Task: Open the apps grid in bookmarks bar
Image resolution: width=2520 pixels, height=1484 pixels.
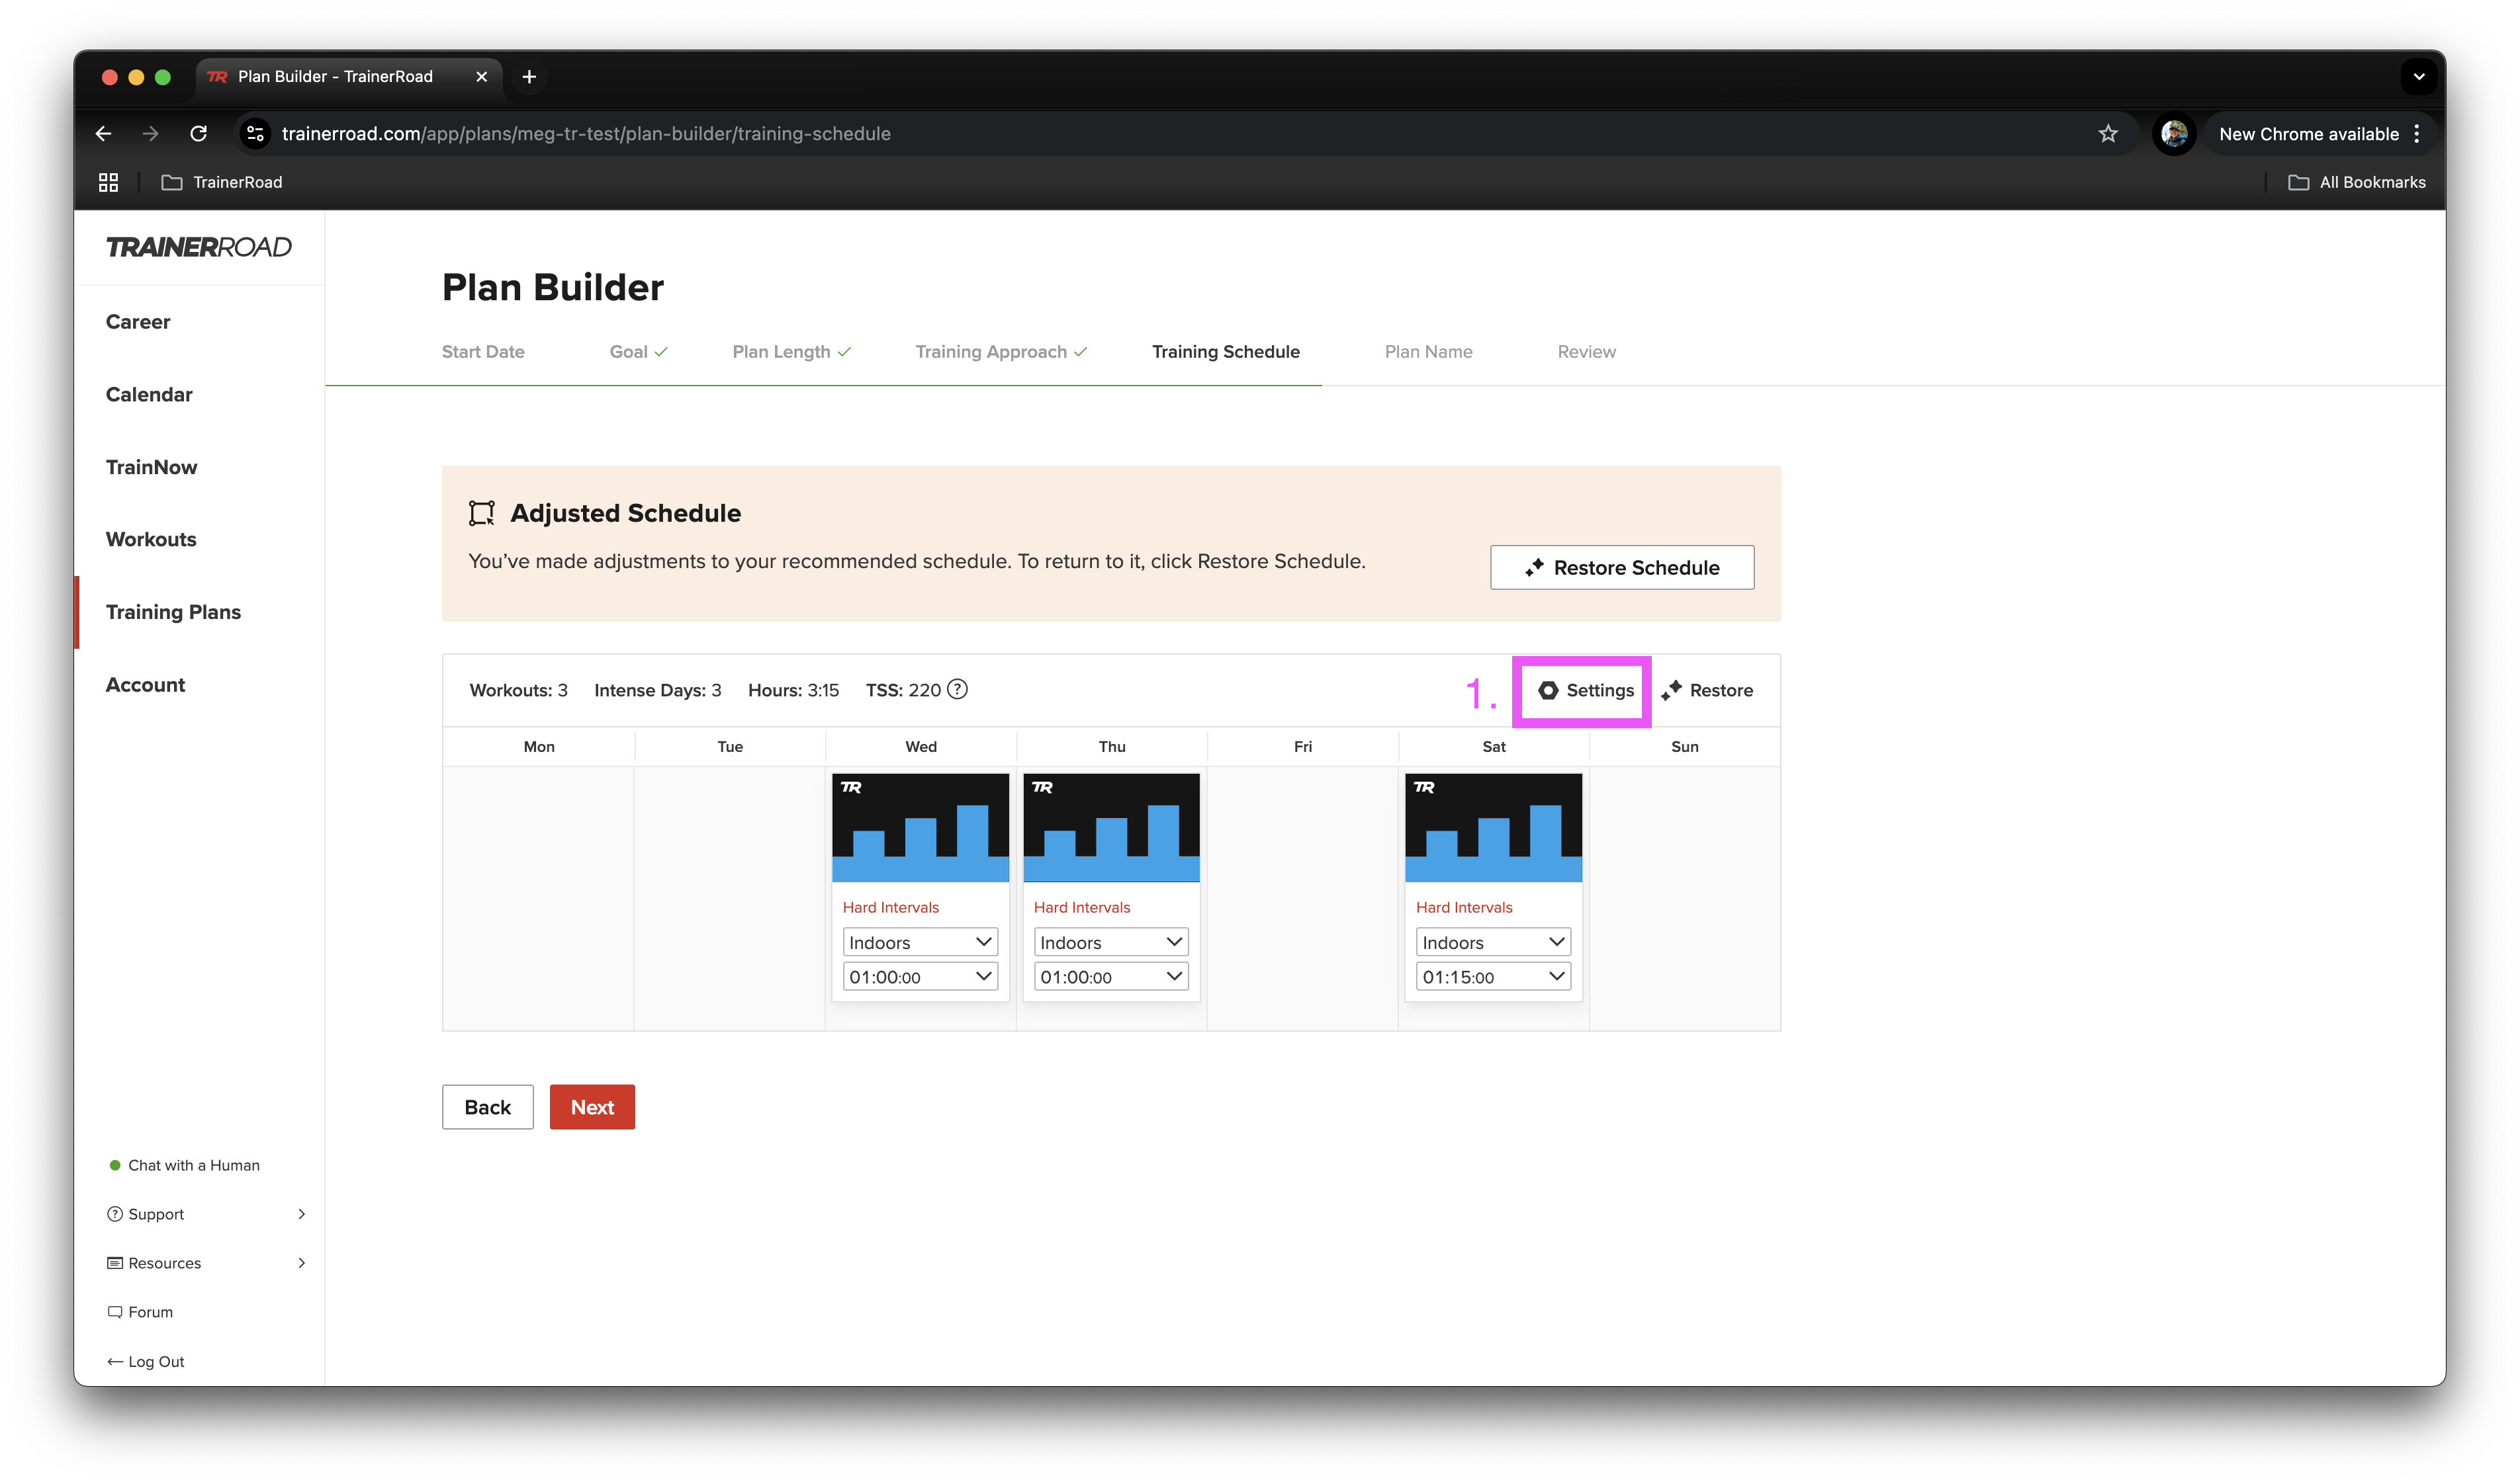Action: click(x=108, y=182)
